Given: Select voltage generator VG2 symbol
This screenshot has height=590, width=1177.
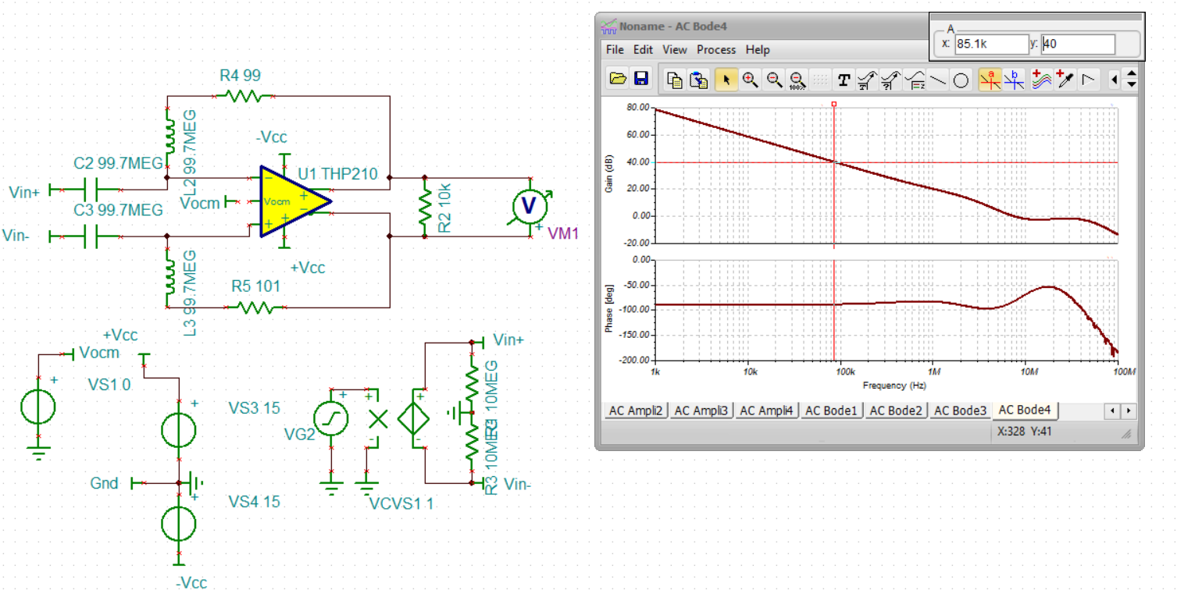Looking at the screenshot, I should click(332, 419).
